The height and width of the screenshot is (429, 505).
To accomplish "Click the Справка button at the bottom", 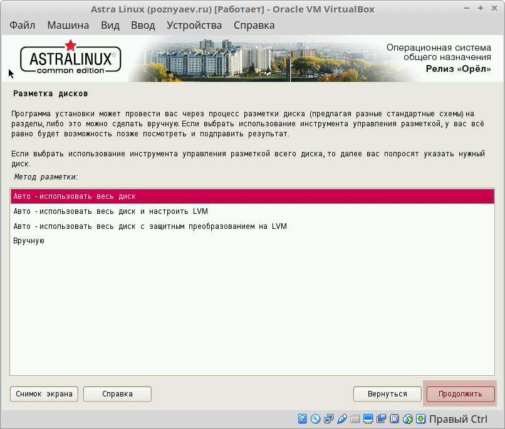I will (117, 394).
